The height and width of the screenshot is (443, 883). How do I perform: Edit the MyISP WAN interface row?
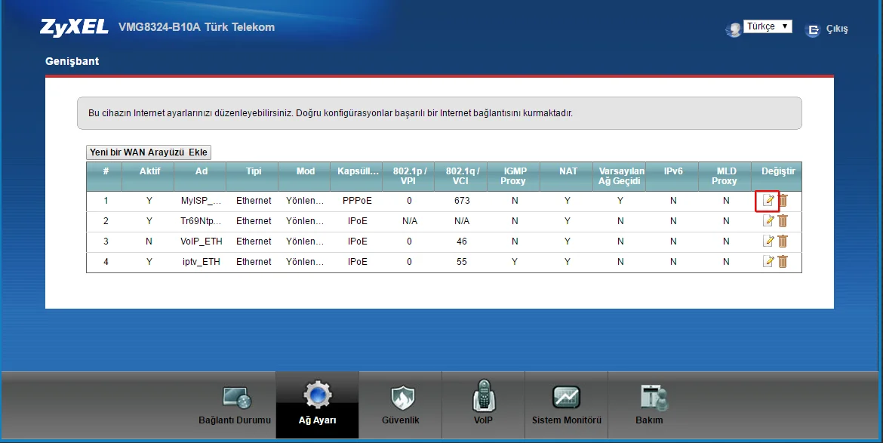768,201
